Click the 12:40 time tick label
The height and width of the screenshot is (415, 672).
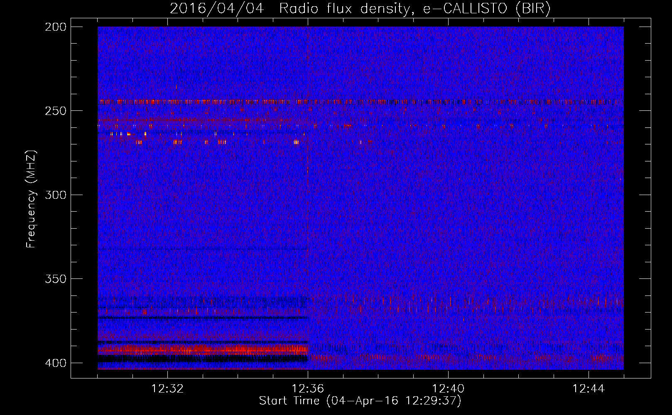point(448,388)
